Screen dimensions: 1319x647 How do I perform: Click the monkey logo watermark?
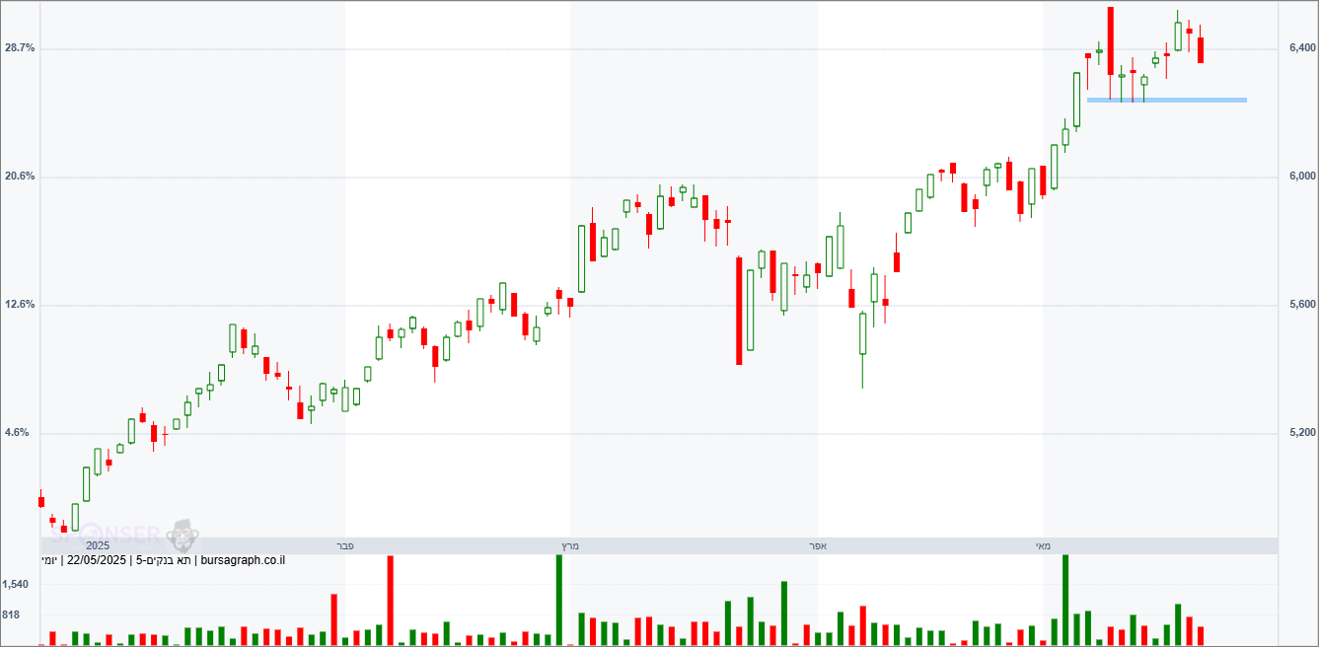click(183, 536)
